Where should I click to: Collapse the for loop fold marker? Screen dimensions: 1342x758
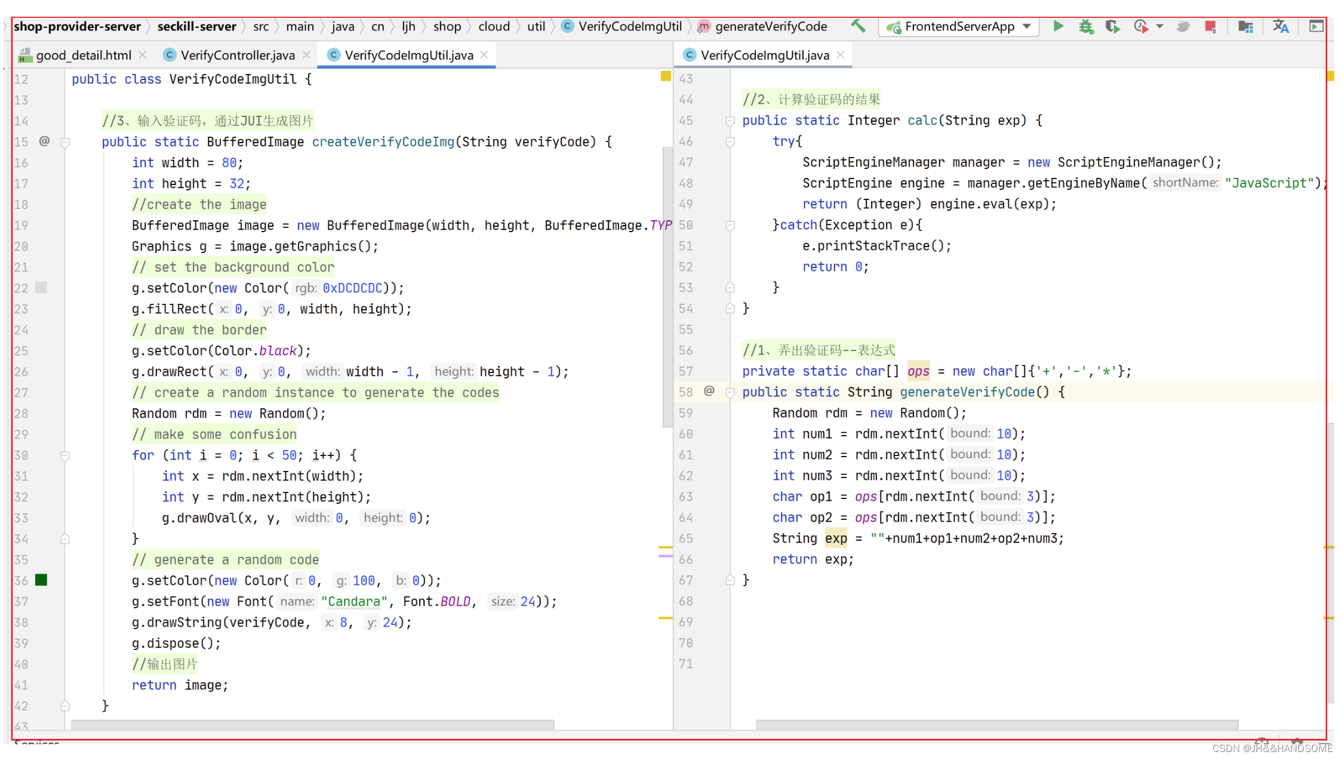(x=66, y=455)
